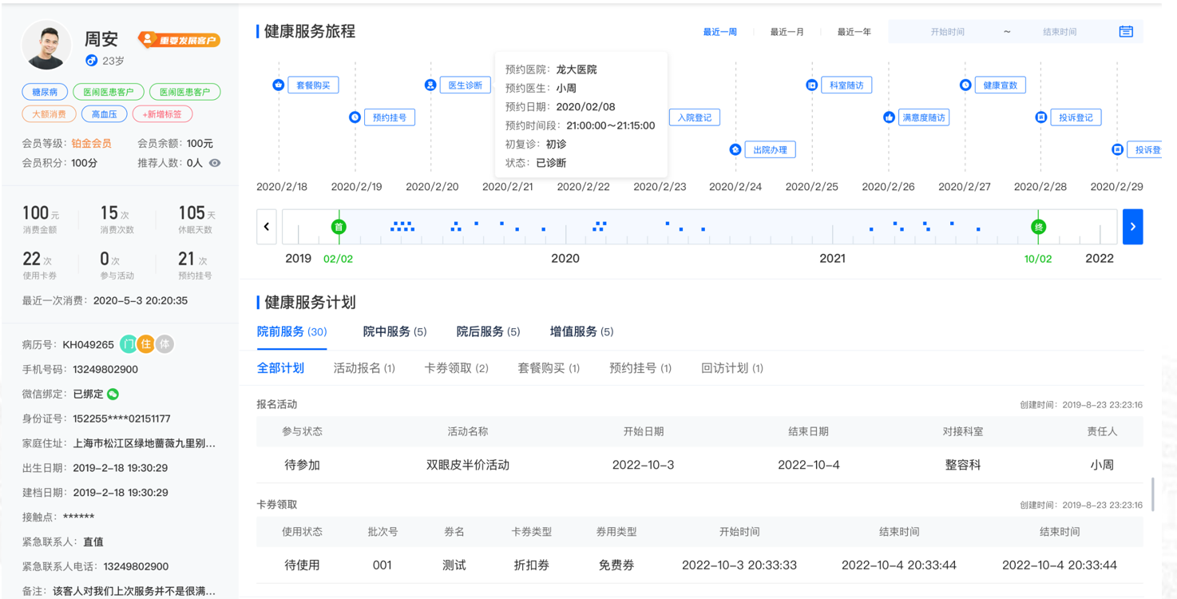The image size is (1177, 599).
Task: Click the green WeChat bound icon
Action: tap(113, 394)
